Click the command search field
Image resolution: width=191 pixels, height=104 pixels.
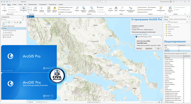pyautogui.click(x=99, y=2)
